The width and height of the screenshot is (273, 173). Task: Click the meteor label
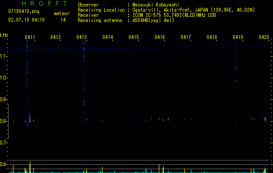(62, 13)
